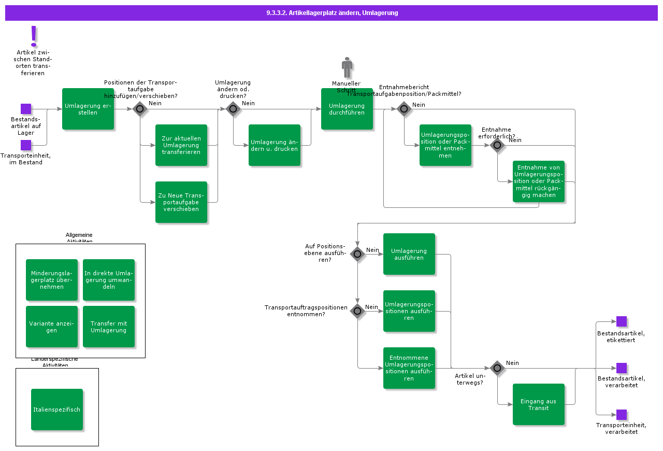Screen dimensions: 663x451
Task: Select gateway 'Umlagerung ändern od. drucken?'
Action: 233,109
